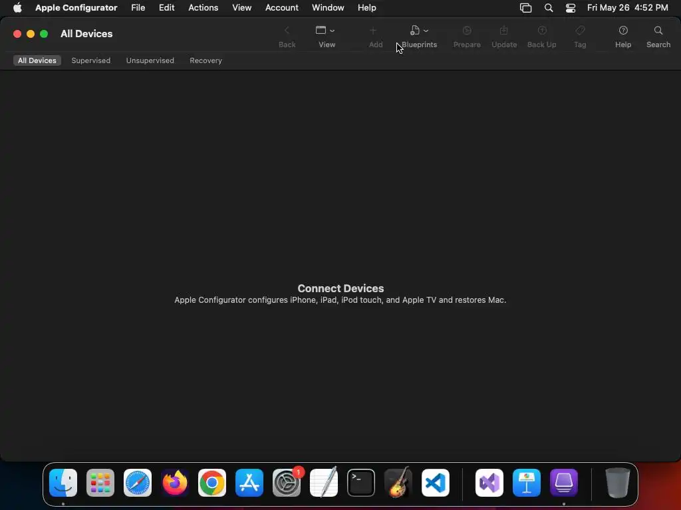681x510 pixels.
Task: Open System Settings from the Dock
Action: click(287, 483)
